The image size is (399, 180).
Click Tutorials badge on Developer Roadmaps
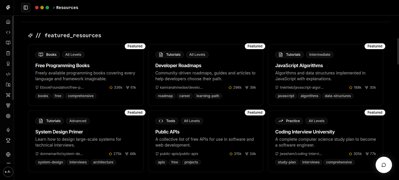(x=170, y=55)
